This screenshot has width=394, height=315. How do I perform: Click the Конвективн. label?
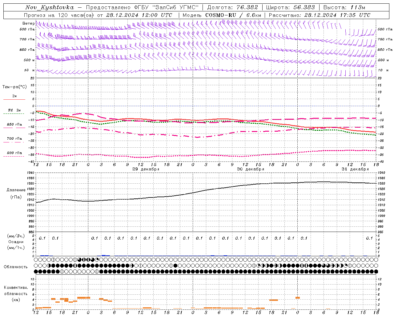click(16, 288)
